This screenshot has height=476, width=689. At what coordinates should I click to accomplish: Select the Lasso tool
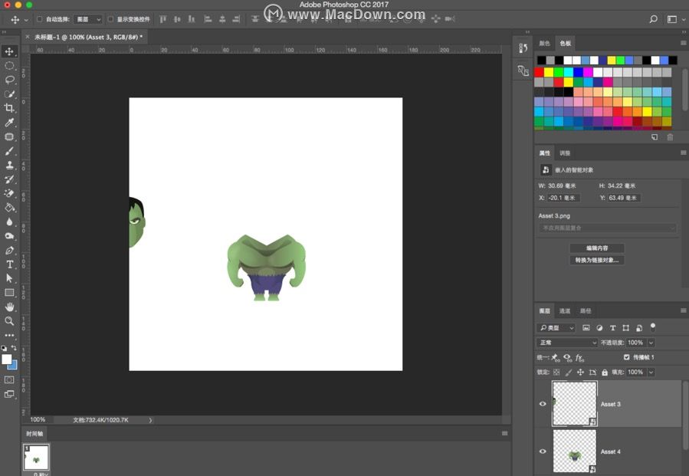[x=9, y=80]
